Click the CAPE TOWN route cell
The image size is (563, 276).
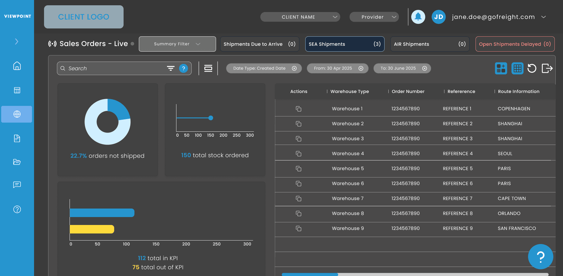click(x=512, y=199)
